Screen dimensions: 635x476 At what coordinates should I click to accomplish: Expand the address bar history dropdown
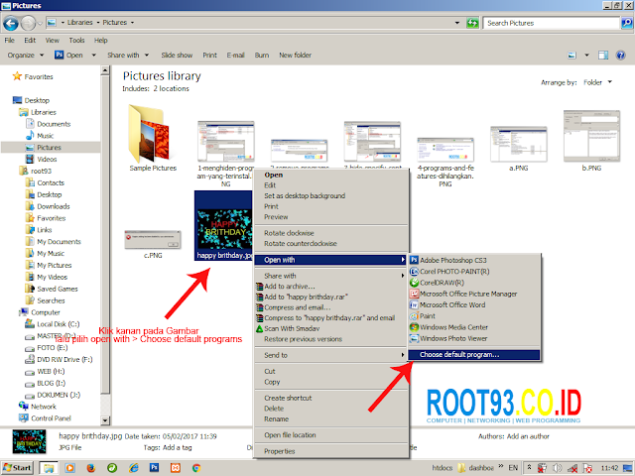[457, 23]
